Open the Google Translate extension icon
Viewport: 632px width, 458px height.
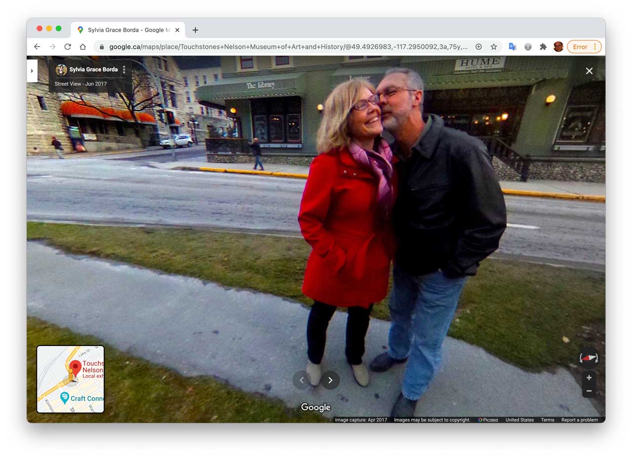point(513,47)
